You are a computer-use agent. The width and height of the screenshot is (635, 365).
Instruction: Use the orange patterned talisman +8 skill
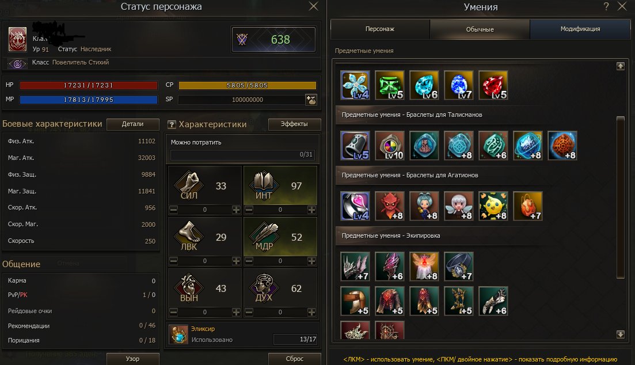(562, 146)
